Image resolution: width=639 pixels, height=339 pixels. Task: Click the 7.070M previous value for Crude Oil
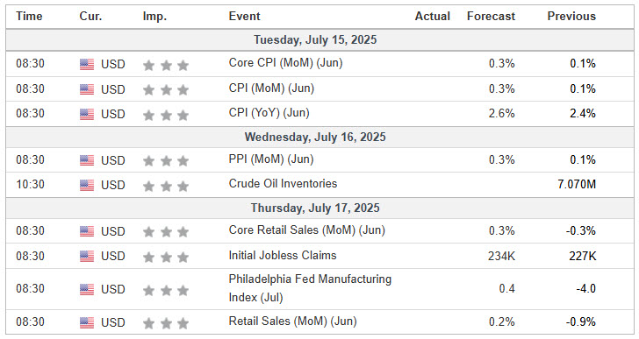[577, 185]
